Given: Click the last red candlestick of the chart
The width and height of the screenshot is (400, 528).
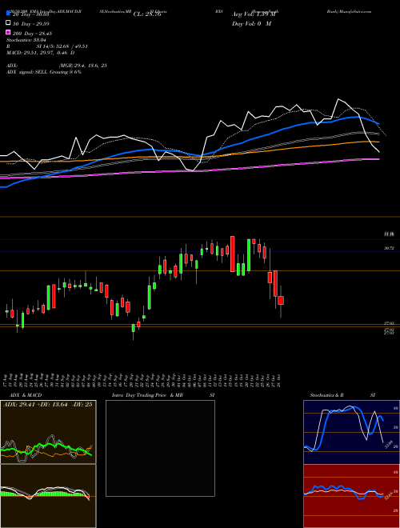Looking at the screenshot, I should coord(281,300).
